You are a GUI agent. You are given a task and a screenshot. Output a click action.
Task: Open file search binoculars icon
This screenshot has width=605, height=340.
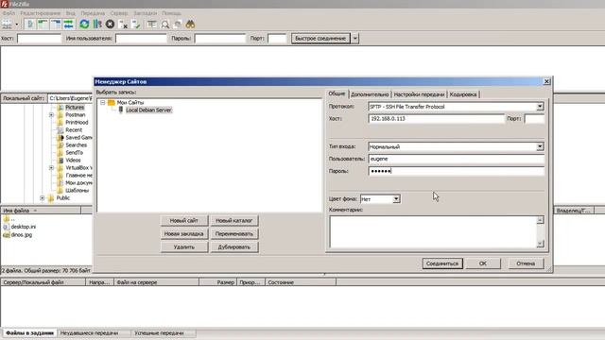(190, 25)
